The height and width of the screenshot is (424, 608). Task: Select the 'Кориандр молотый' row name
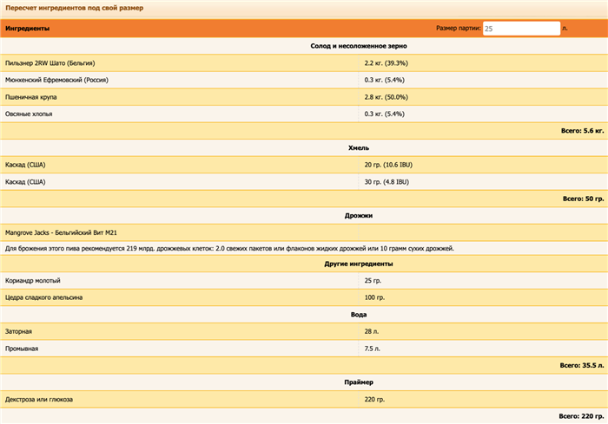[x=33, y=281]
